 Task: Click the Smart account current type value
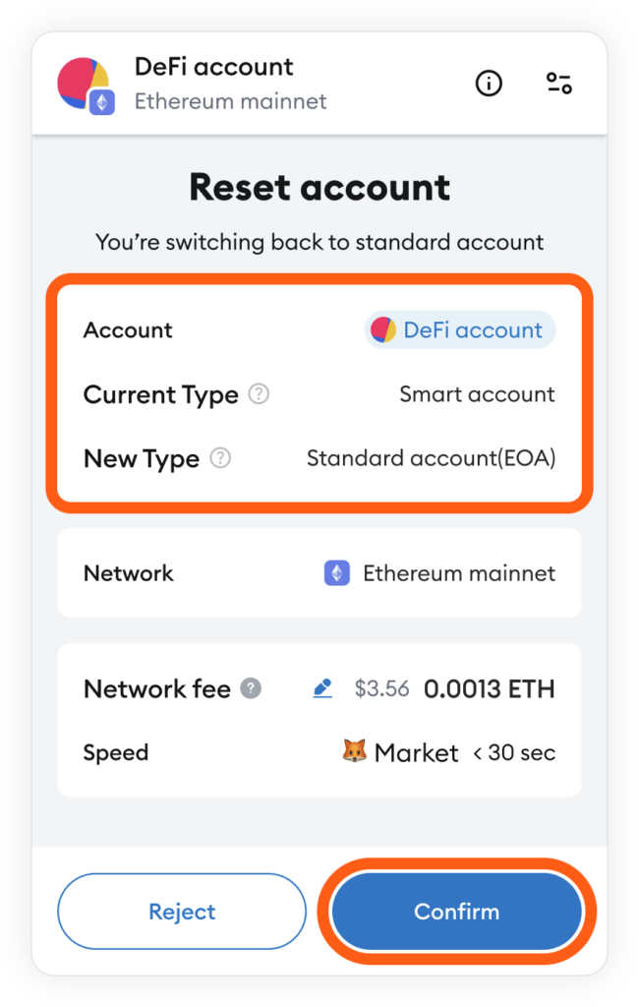click(477, 394)
